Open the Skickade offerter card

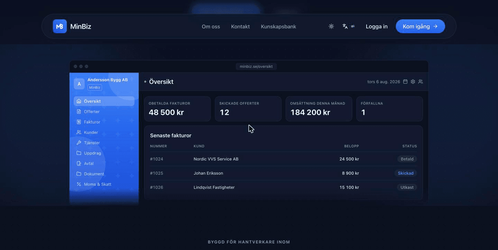pyautogui.click(x=248, y=109)
